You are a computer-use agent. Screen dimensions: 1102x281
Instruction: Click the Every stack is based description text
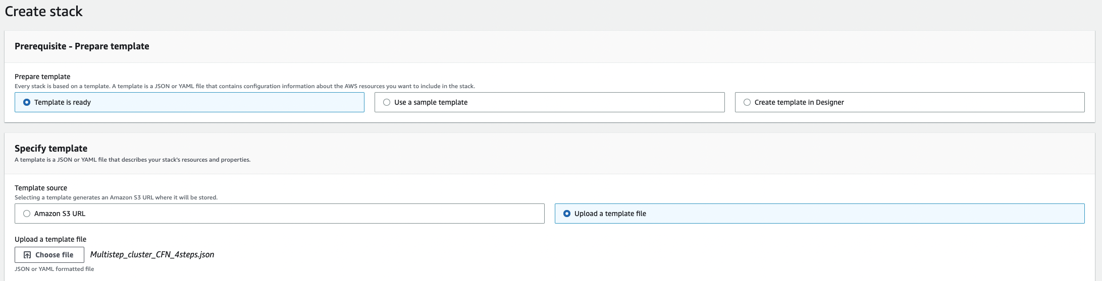click(x=245, y=86)
